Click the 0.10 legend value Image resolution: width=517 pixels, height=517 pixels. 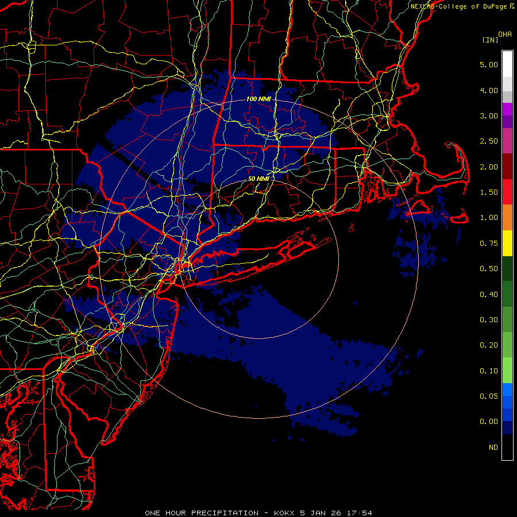[x=489, y=371]
